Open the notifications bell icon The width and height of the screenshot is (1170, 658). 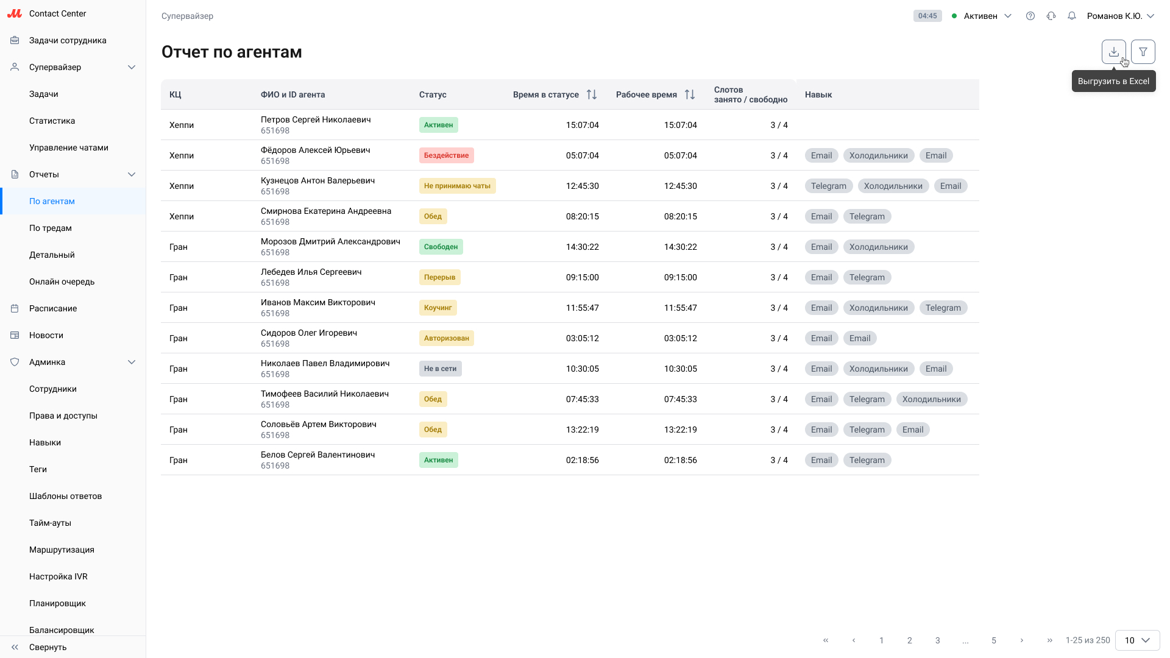pos(1072,16)
